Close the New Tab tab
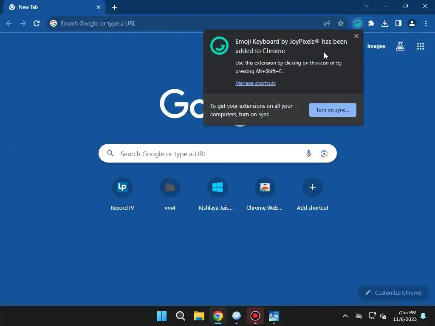 point(99,7)
